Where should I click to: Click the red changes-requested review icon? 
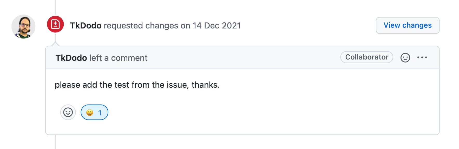55,24
